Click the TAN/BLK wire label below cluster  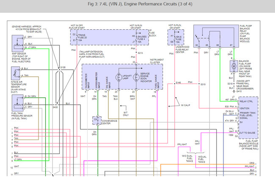pyautogui.click(x=115, y=98)
